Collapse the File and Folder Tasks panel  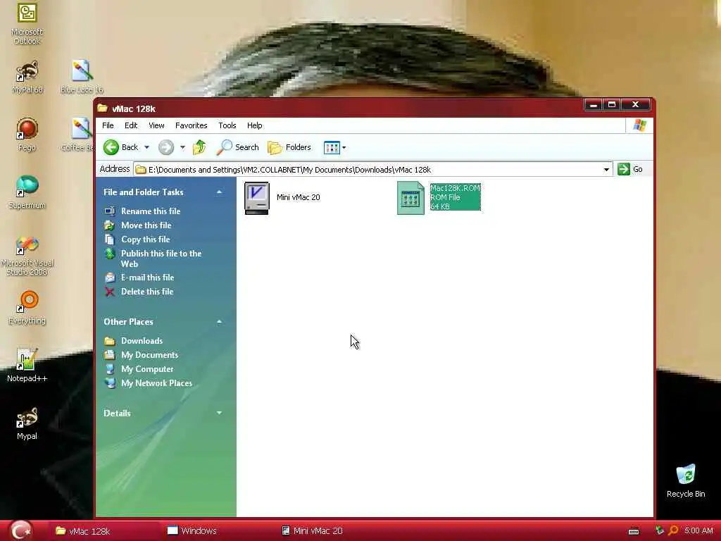pyautogui.click(x=220, y=192)
